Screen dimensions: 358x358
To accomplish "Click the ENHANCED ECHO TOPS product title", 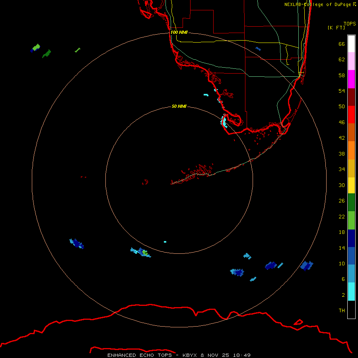I will [x=140, y=355].
